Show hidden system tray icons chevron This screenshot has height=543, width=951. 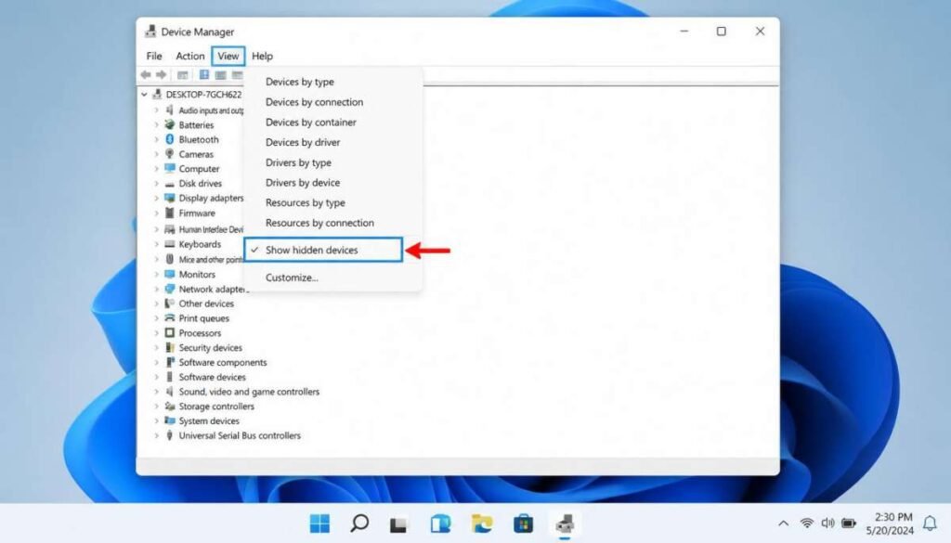click(x=783, y=523)
